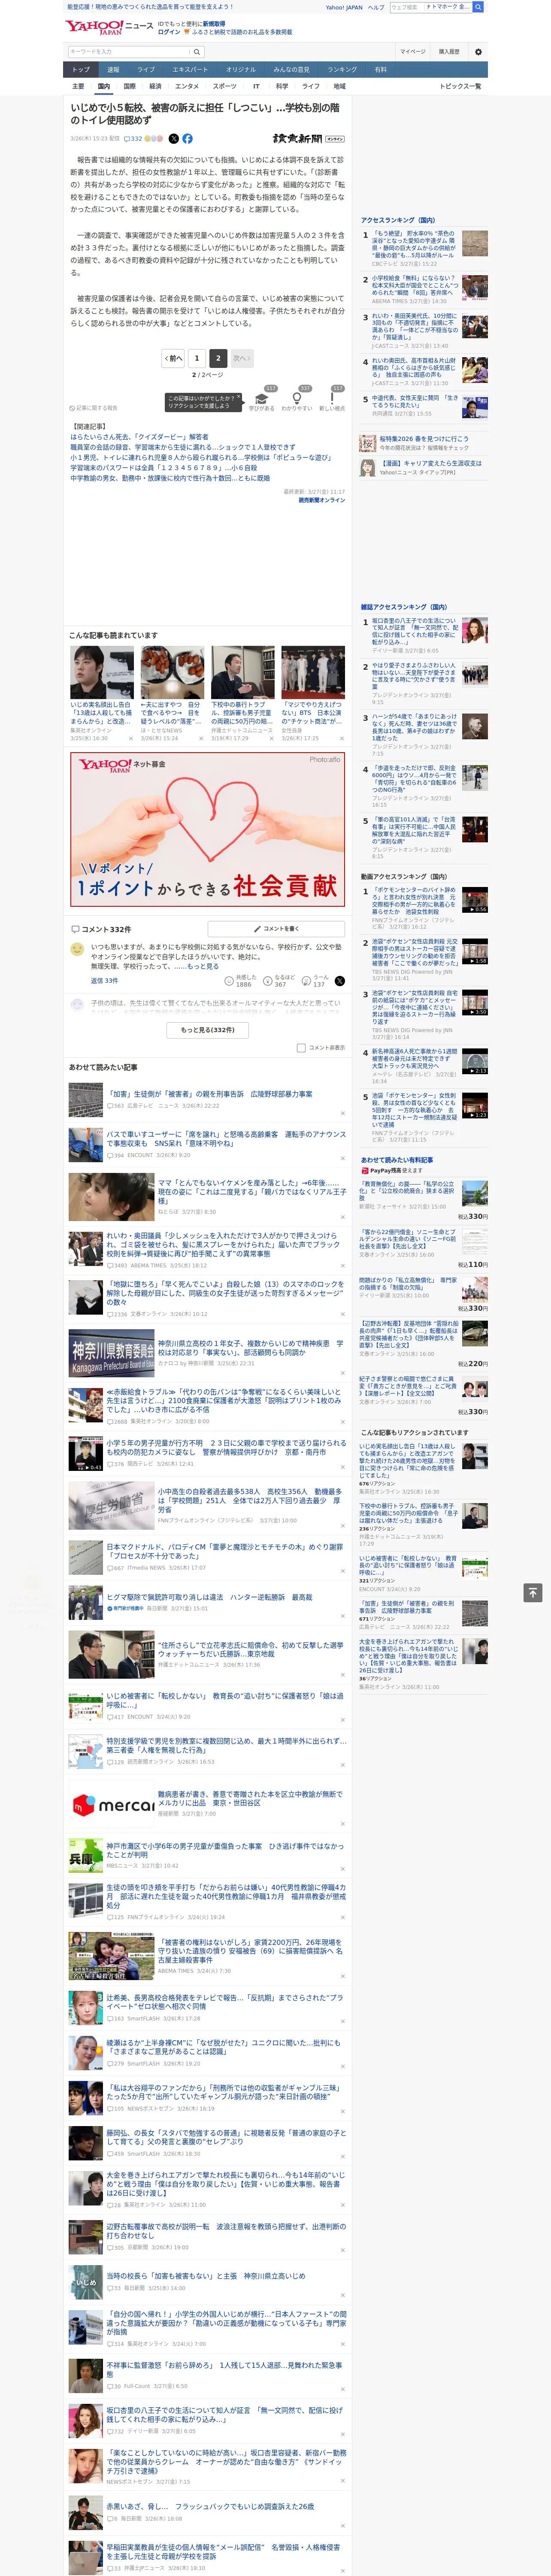551x2576 pixels.
Task: Share the article on Facebook
Action: (187, 139)
